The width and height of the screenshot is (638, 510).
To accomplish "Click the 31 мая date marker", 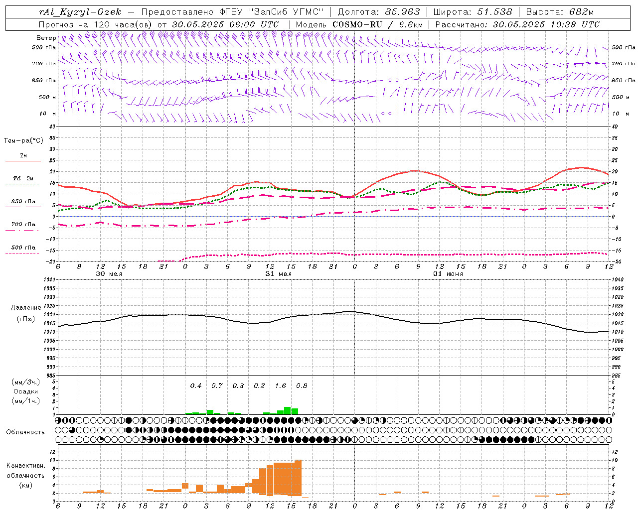I will pos(278,274).
